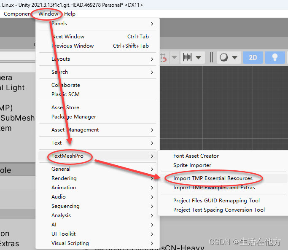The height and width of the screenshot is (250, 288).
Task: Open Sprite Importer
Action: (x=223, y=165)
